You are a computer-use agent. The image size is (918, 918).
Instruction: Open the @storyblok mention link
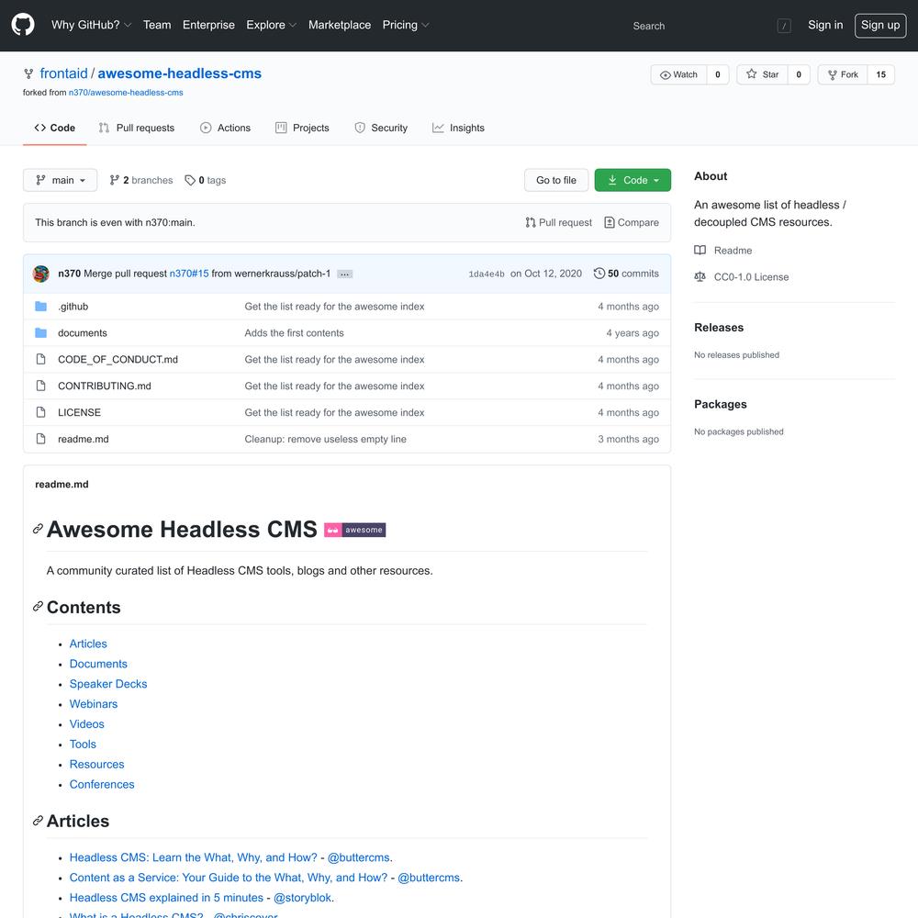pyautogui.click(x=303, y=898)
